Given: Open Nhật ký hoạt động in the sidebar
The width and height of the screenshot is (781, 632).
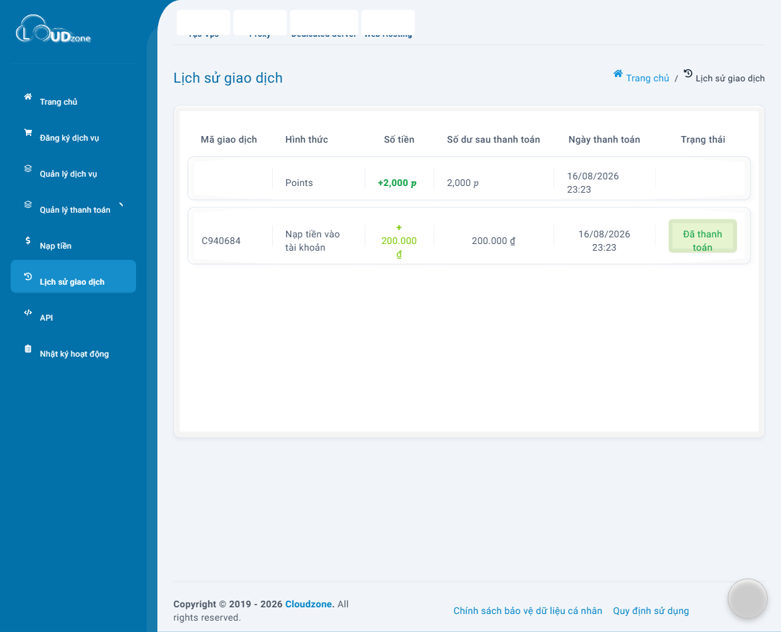Looking at the screenshot, I should pos(74,353).
